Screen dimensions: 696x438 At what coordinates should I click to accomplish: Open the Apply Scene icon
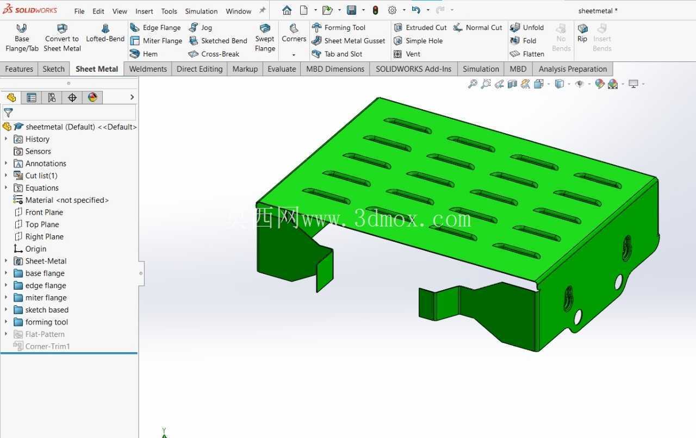pos(613,84)
